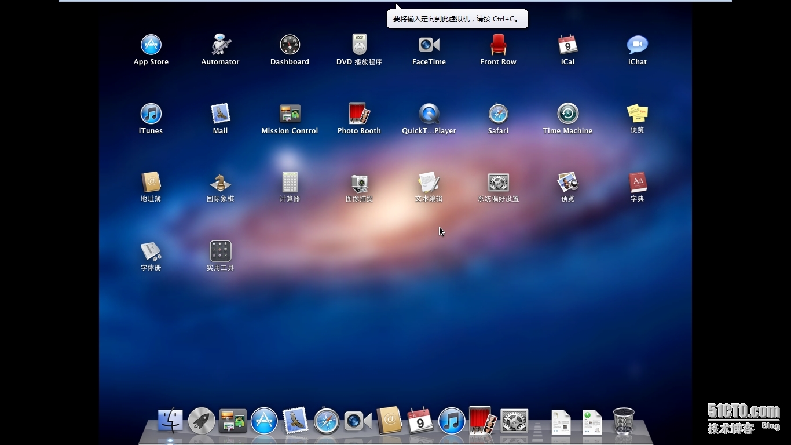
Task: Click the App Store Dock icon
Action: [x=264, y=421]
